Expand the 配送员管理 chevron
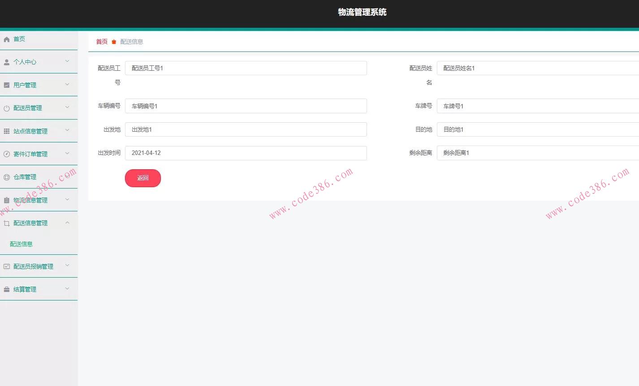The height and width of the screenshot is (386, 639). [x=67, y=107]
